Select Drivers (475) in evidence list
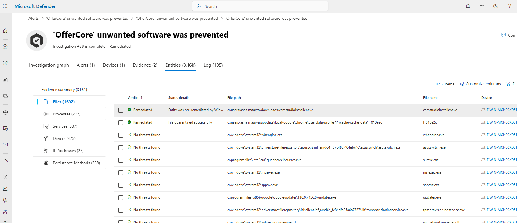 64,138
